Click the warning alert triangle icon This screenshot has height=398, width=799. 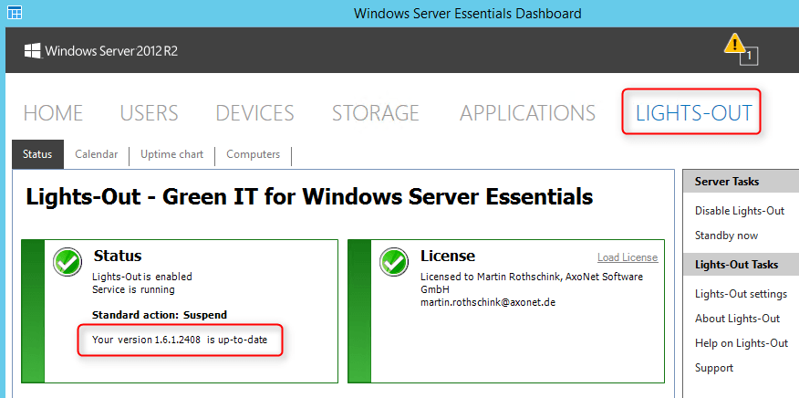click(734, 44)
